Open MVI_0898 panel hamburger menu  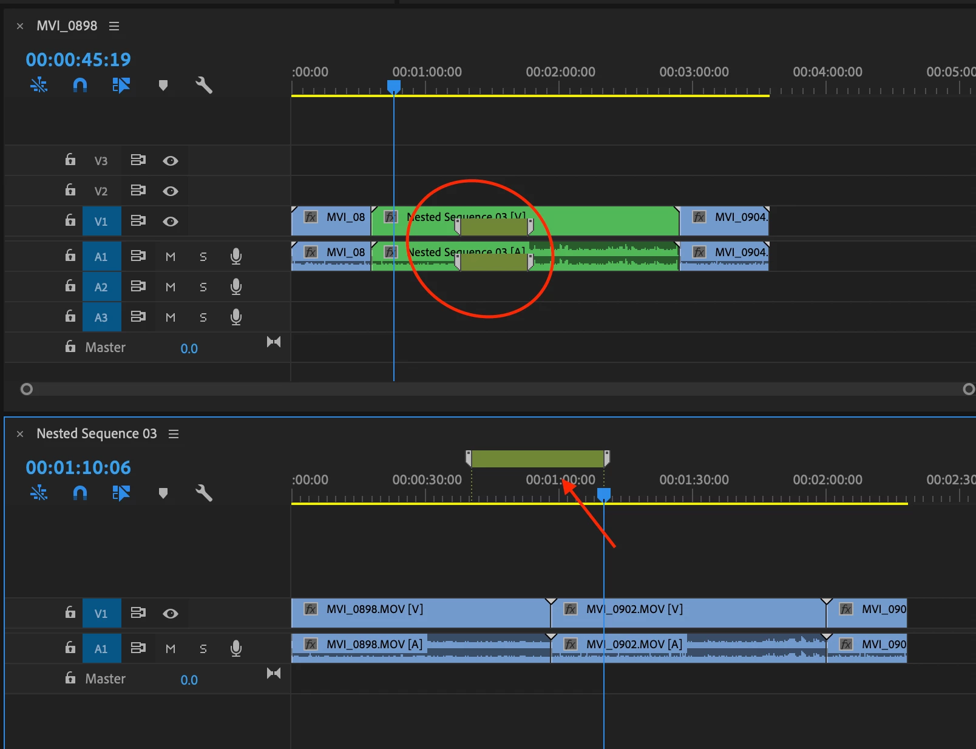(114, 26)
